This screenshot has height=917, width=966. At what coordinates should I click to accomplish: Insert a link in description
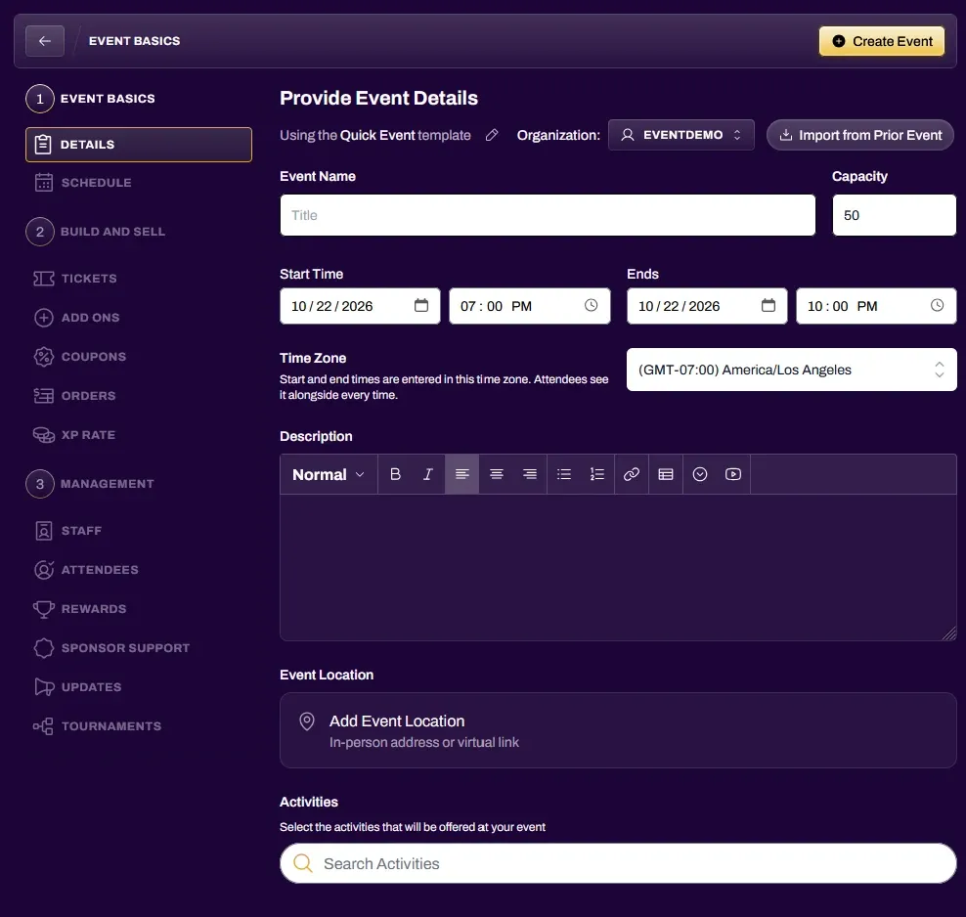[x=632, y=474]
